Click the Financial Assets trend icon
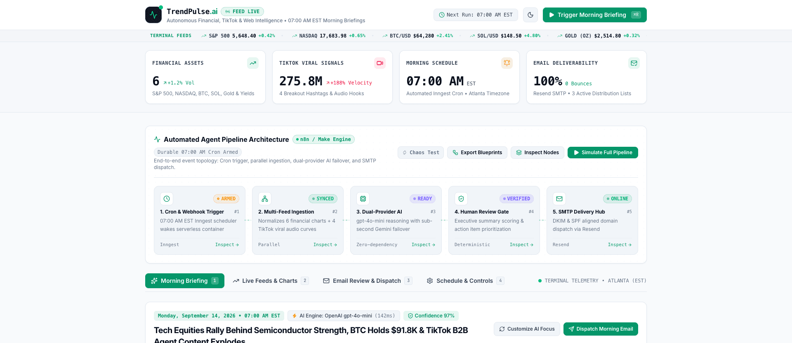Viewport: 792px width, 343px height. coord(253,63)
